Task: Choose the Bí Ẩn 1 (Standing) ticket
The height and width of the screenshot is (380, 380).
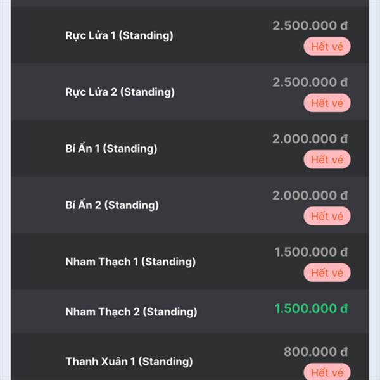Action: [190, 148]
